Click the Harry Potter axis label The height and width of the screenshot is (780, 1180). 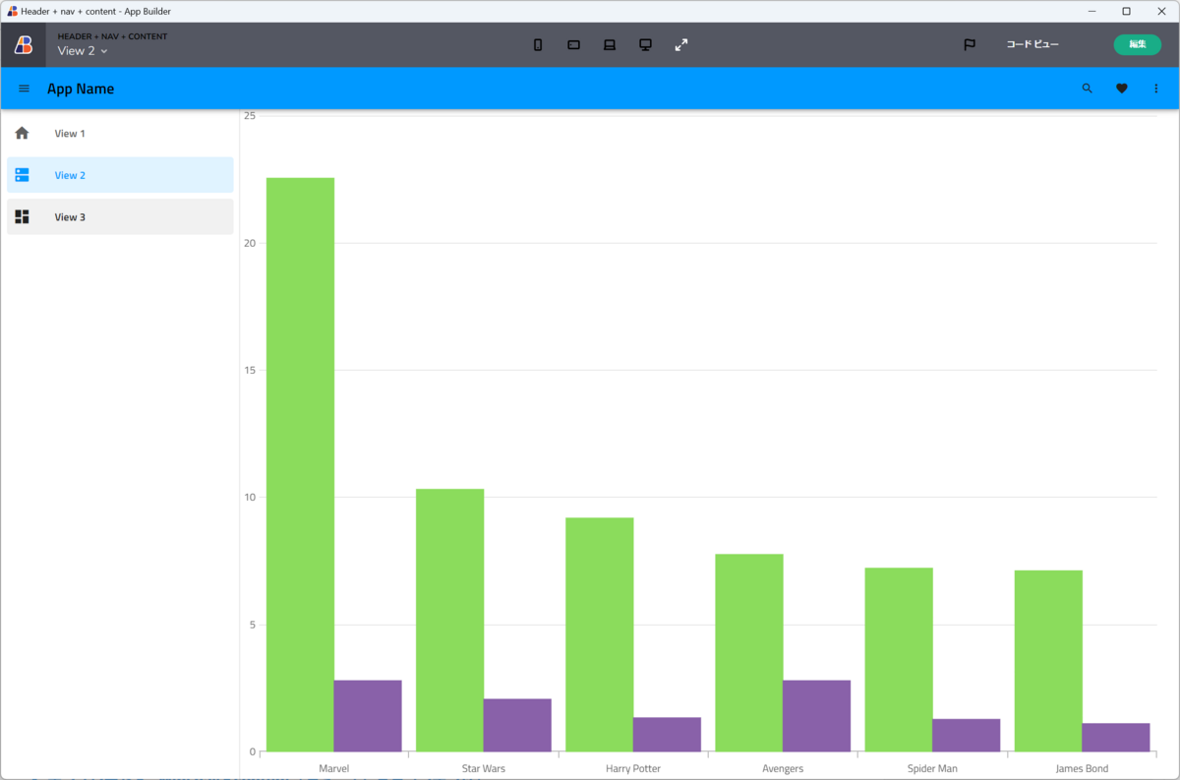click(x=633, y=768)
